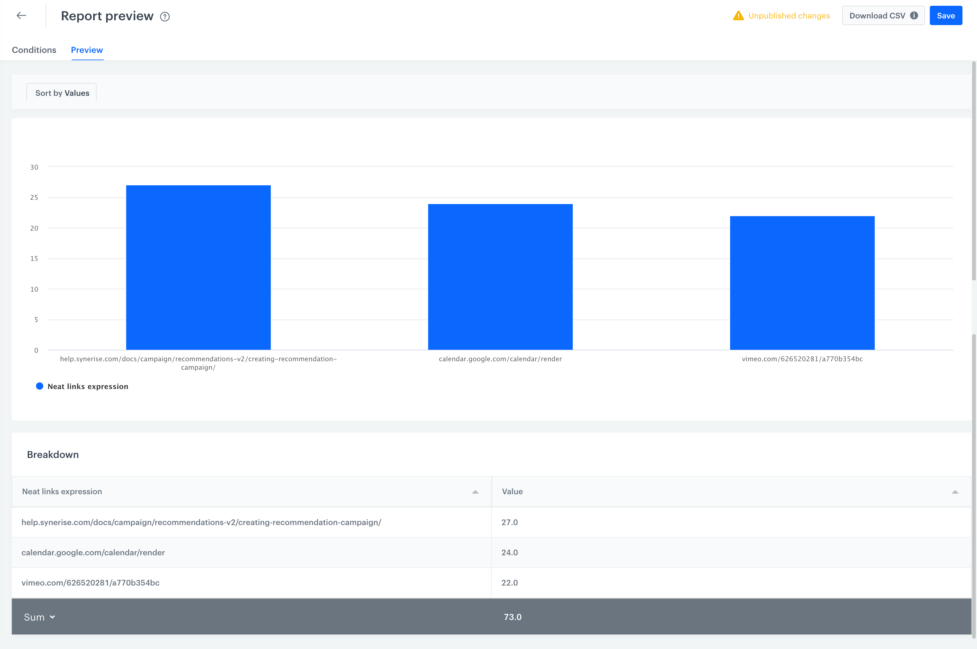Select the tallest bar for help.synerise.com
The image size is (977, 649).
click(x=198, y=267)
